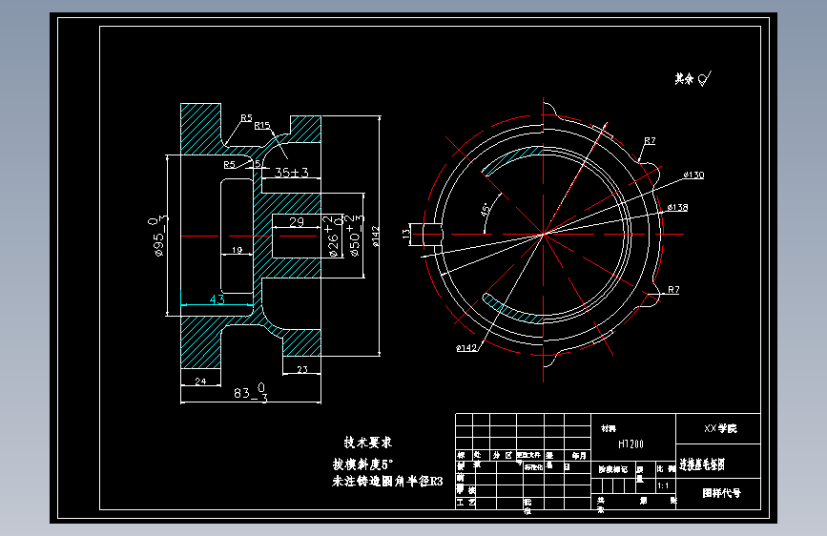The width and height of the screenshot is (827, 536).
Task: Select the 24 flange thickness dimension
Action: coord(200,381)
